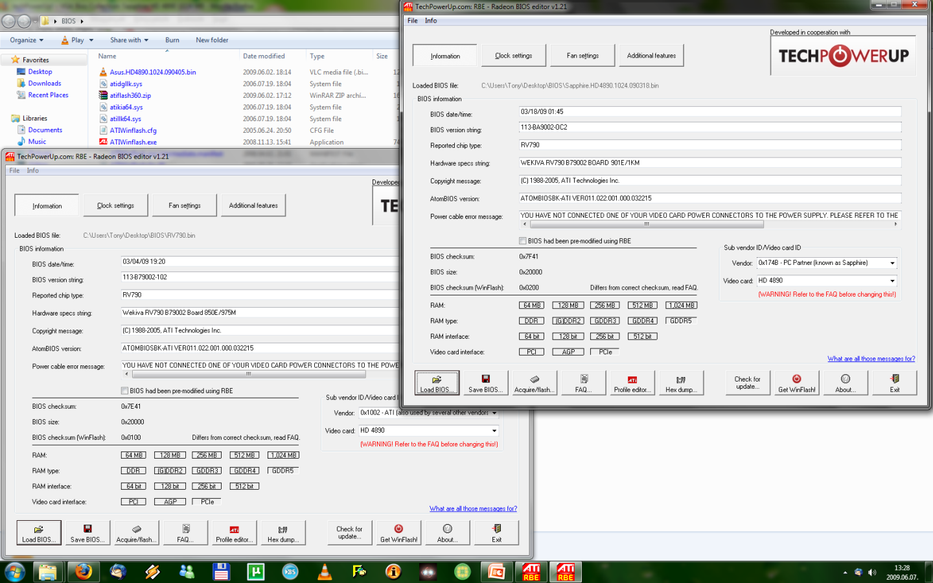Screen dimensions: 933x583
Task: Open Hex dump in the RV790.bin window
Action: pos(282,532)
